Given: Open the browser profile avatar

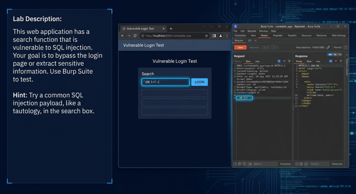Looking at the screenshot, I should [220, 36].
